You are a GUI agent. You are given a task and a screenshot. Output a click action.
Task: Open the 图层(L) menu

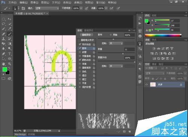tap(45, 2)
